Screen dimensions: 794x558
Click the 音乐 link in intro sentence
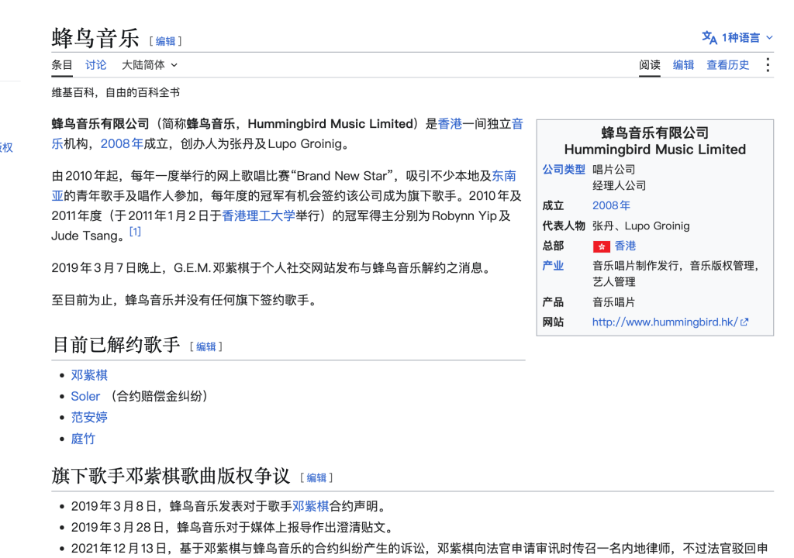[x=517, y=124]
